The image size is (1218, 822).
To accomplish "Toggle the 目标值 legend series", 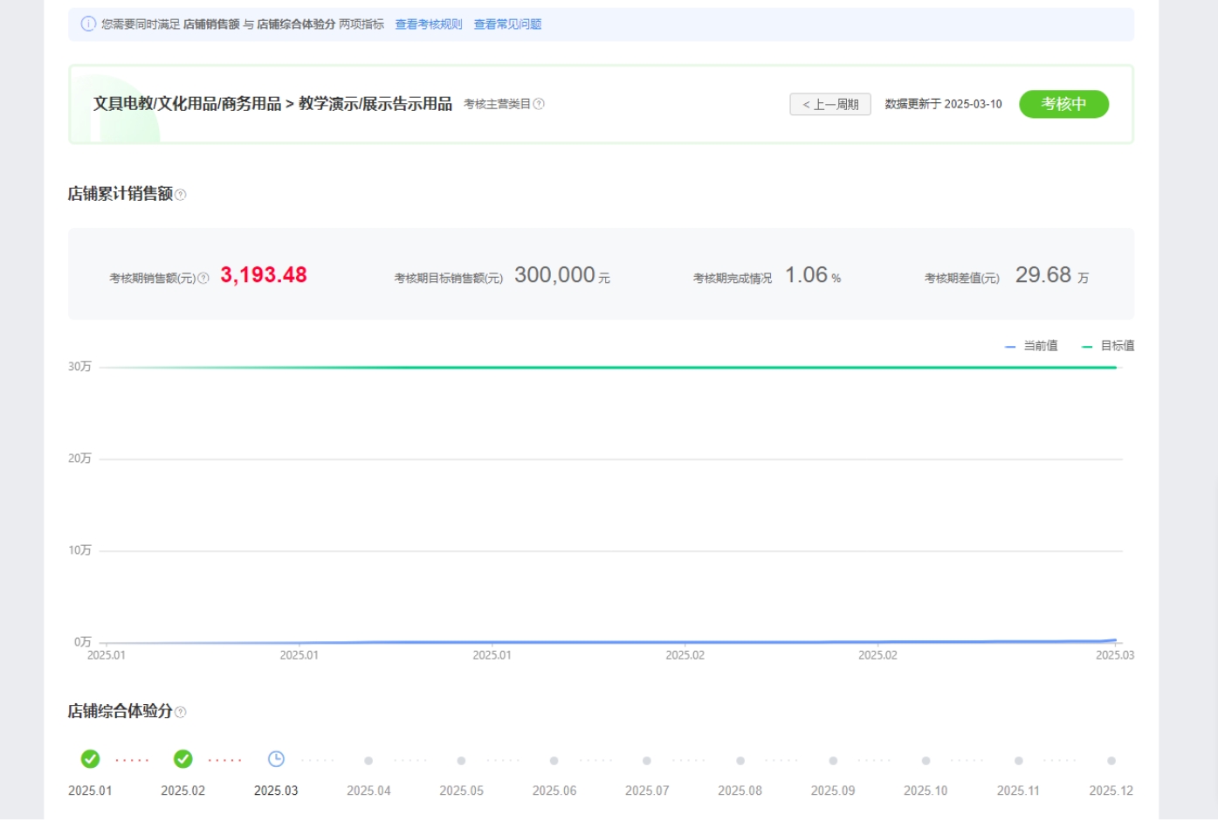I will [x=1108, y=347].
